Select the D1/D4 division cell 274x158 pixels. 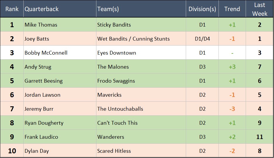tap(202, 39)
